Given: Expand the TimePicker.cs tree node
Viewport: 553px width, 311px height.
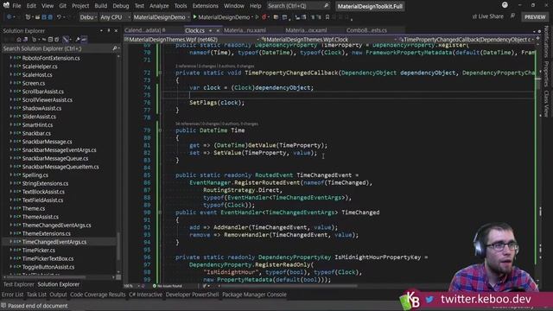Looking at the screenshot, I should [x=10, y=251].
